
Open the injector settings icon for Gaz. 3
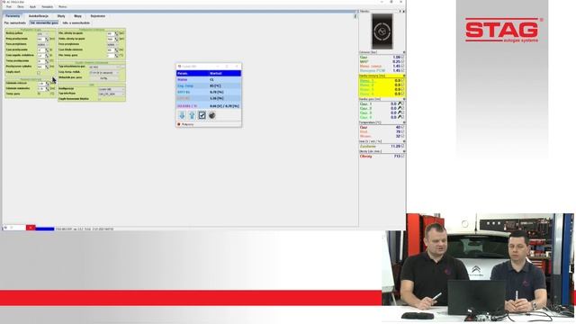pyautogui.click(x=400, y=112)
